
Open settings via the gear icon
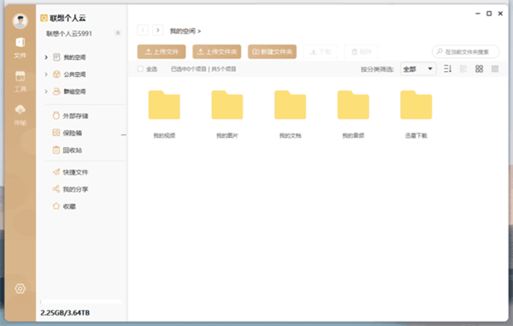(x=20, y=288)
